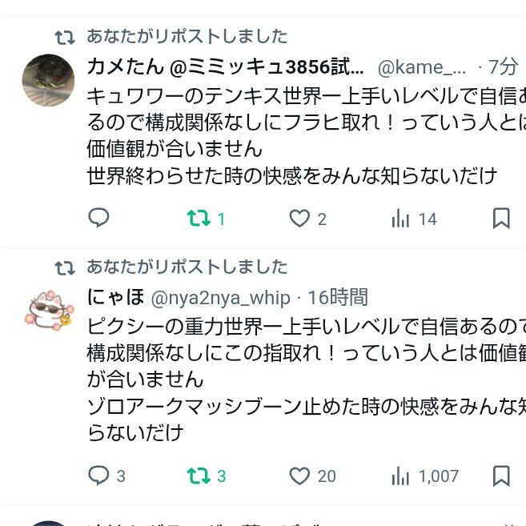Open にゃほ display name profile
This screenshot has width=526, height=526.
(x=116, y=297)
